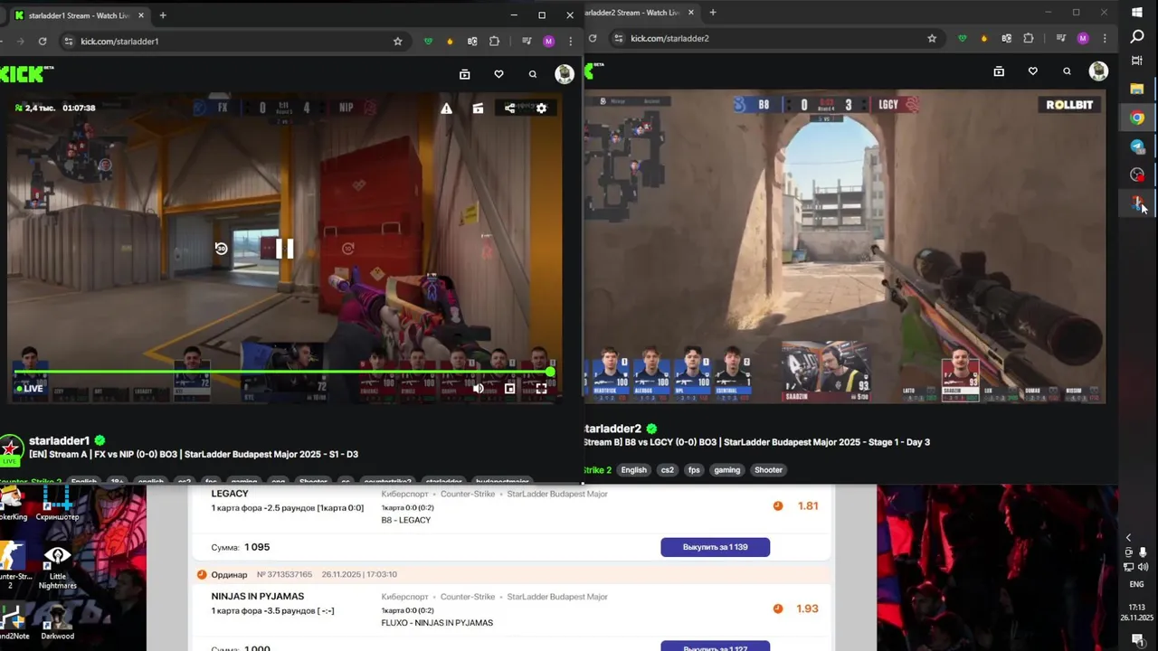Image resolution: width=1158 pixels, height=651 pixels.
Task: Open extensions puzzle icon in left Chrome
Action: (494, 41)
